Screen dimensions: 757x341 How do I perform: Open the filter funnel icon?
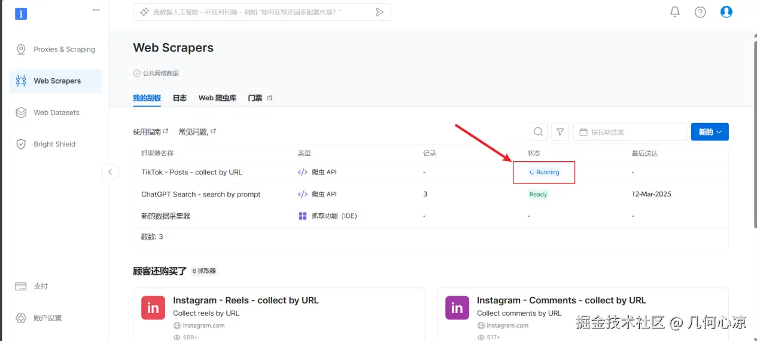coord(560,132)
